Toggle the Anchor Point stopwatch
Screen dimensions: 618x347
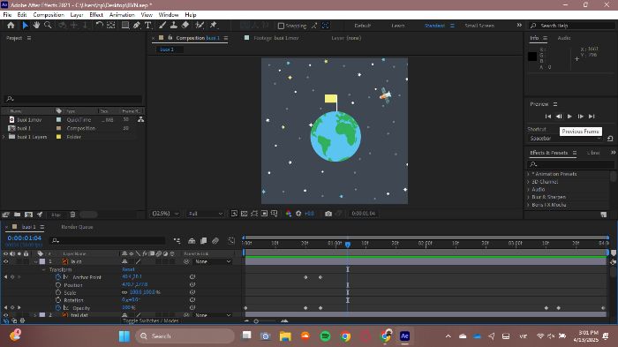(x=58, y=277)
